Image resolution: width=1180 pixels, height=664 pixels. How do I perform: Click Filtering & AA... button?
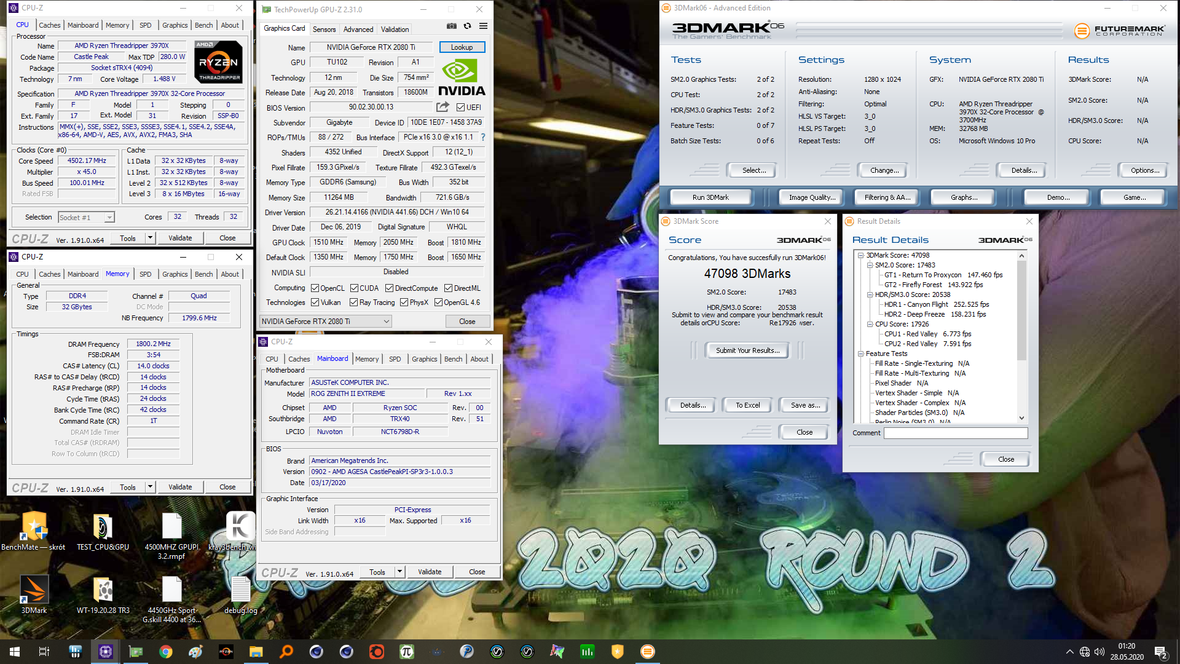click(887, 197)
